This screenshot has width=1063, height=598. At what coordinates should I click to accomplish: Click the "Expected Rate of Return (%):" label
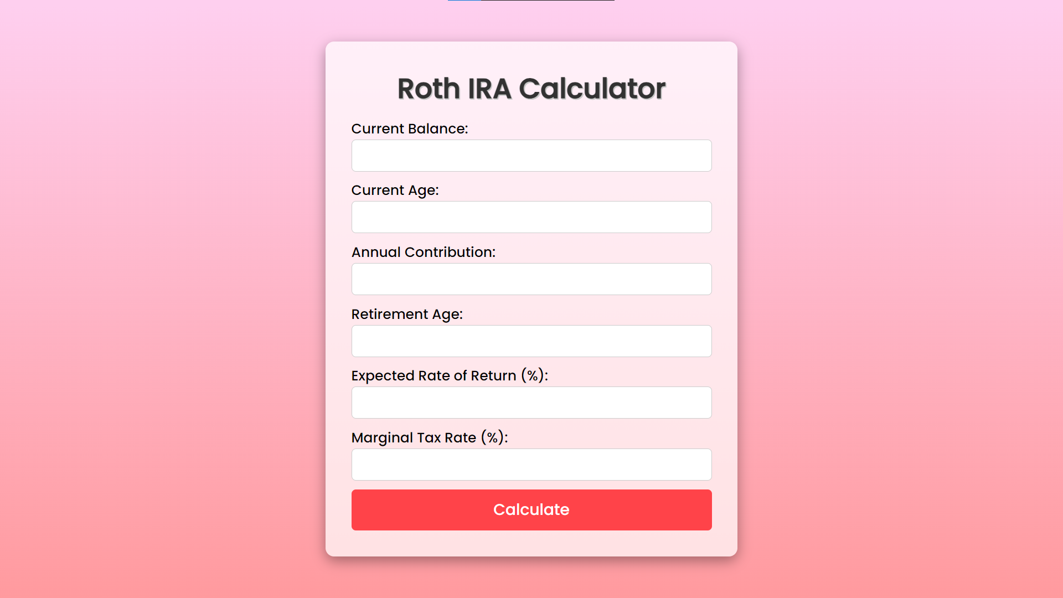click(450, 376)
